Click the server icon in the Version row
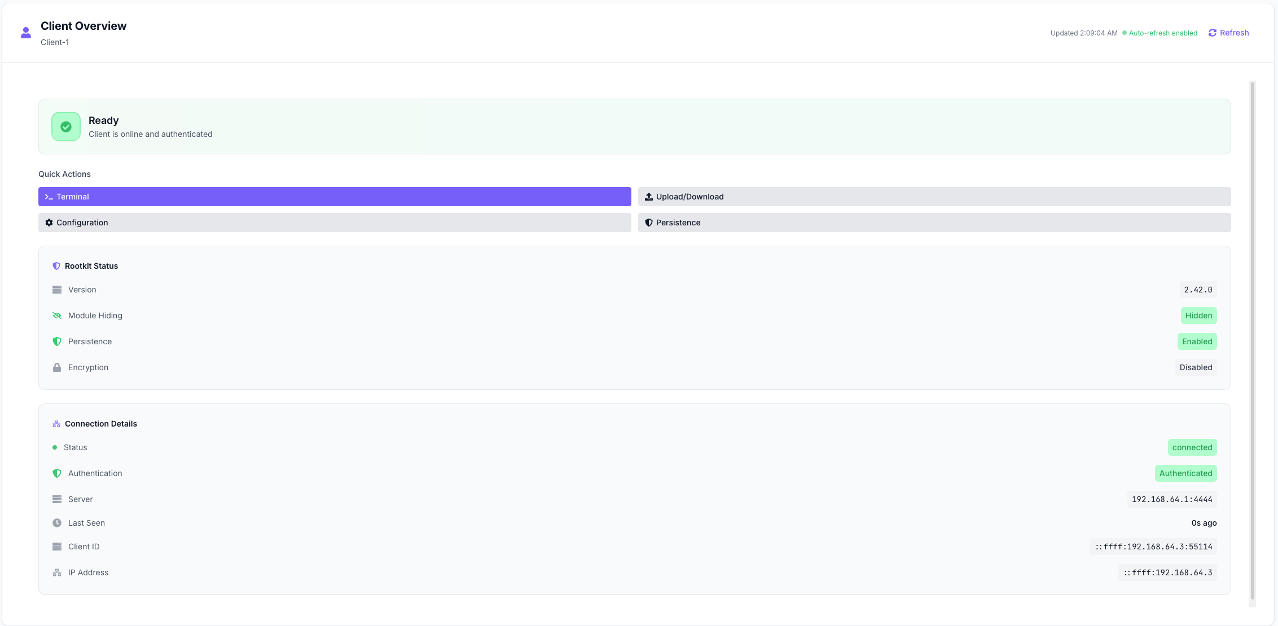The width and height of the screenshot is (1278, 626). [57, 290]
